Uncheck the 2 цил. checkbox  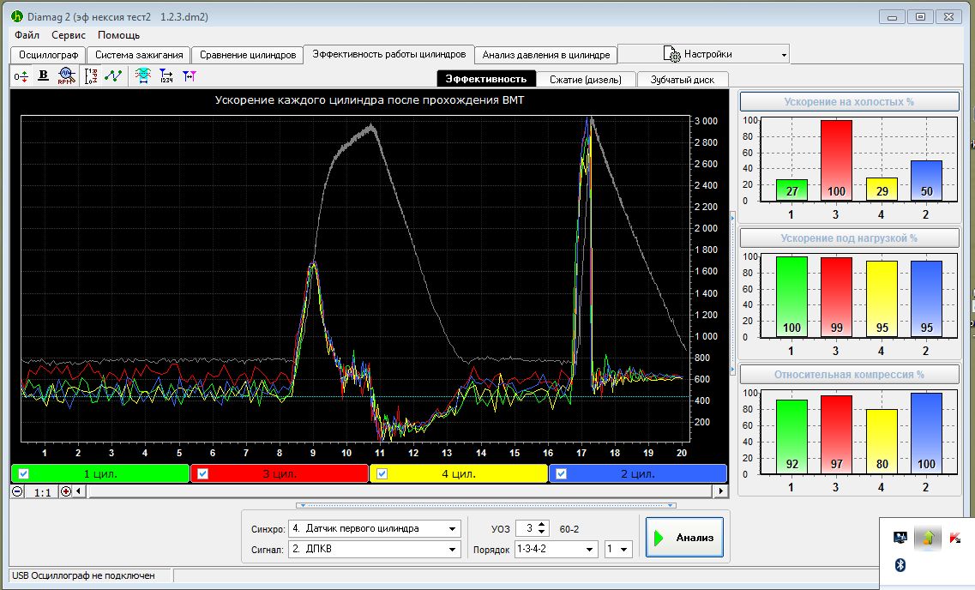click(x=561, y=473)
